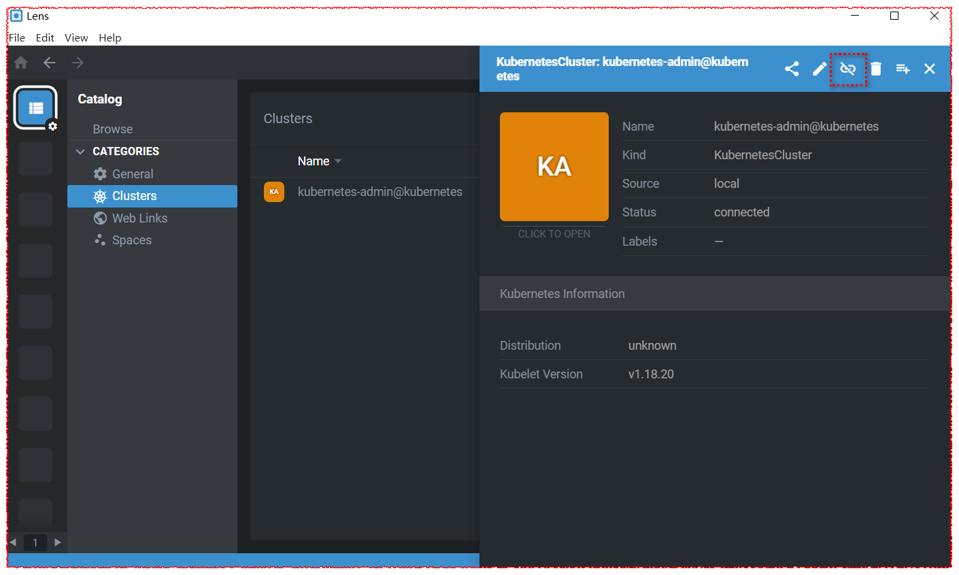The width and height of the screenshot is (959, 575).
Task: Click the disconnect link icon
Action: point(847,69)
